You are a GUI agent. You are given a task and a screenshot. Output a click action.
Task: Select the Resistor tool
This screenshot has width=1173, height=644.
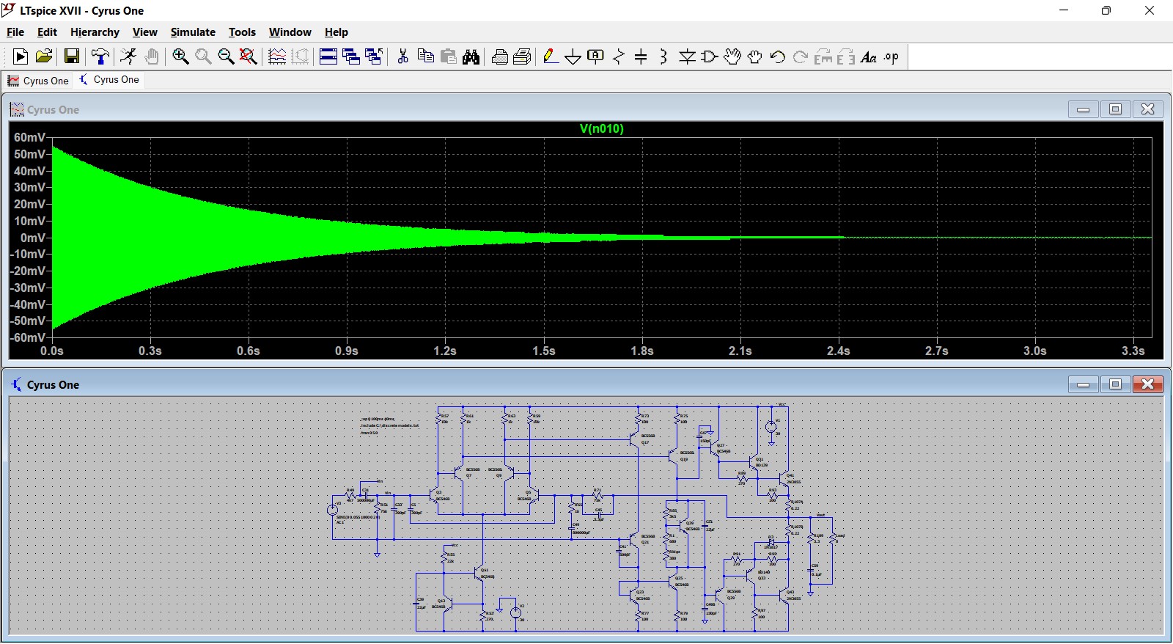(x=619, y=56)
